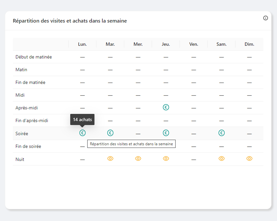The image size is (277, 221).
Task: Toggle the eye icon under Jeu. for Nuit
Action: [166, 159]
